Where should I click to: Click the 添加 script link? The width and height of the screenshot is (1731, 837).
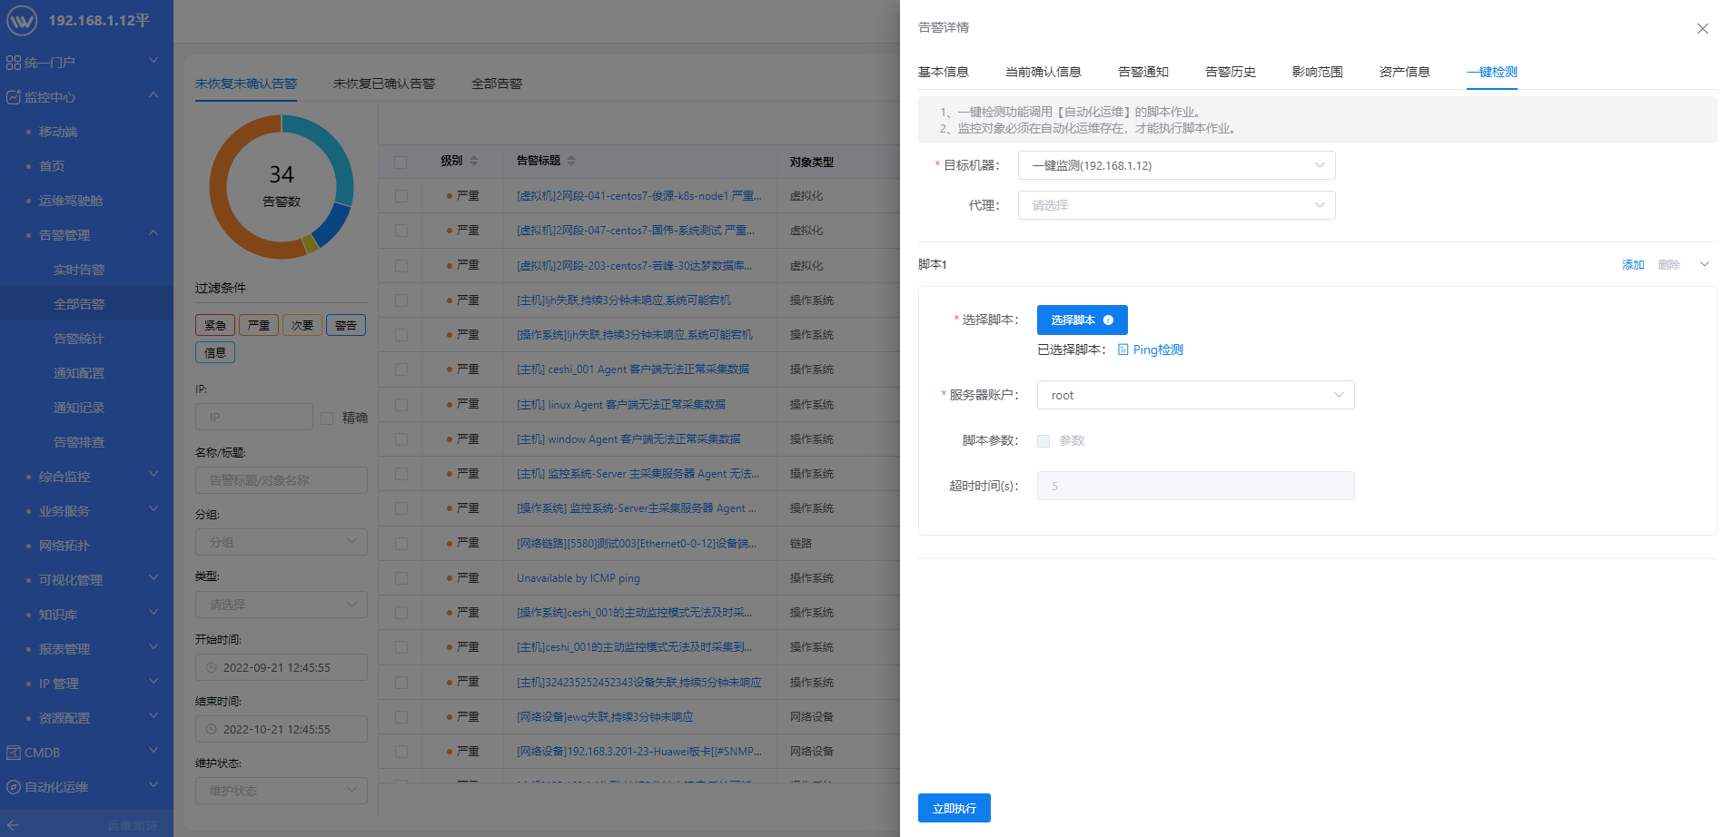click(x=1633, y=265)
